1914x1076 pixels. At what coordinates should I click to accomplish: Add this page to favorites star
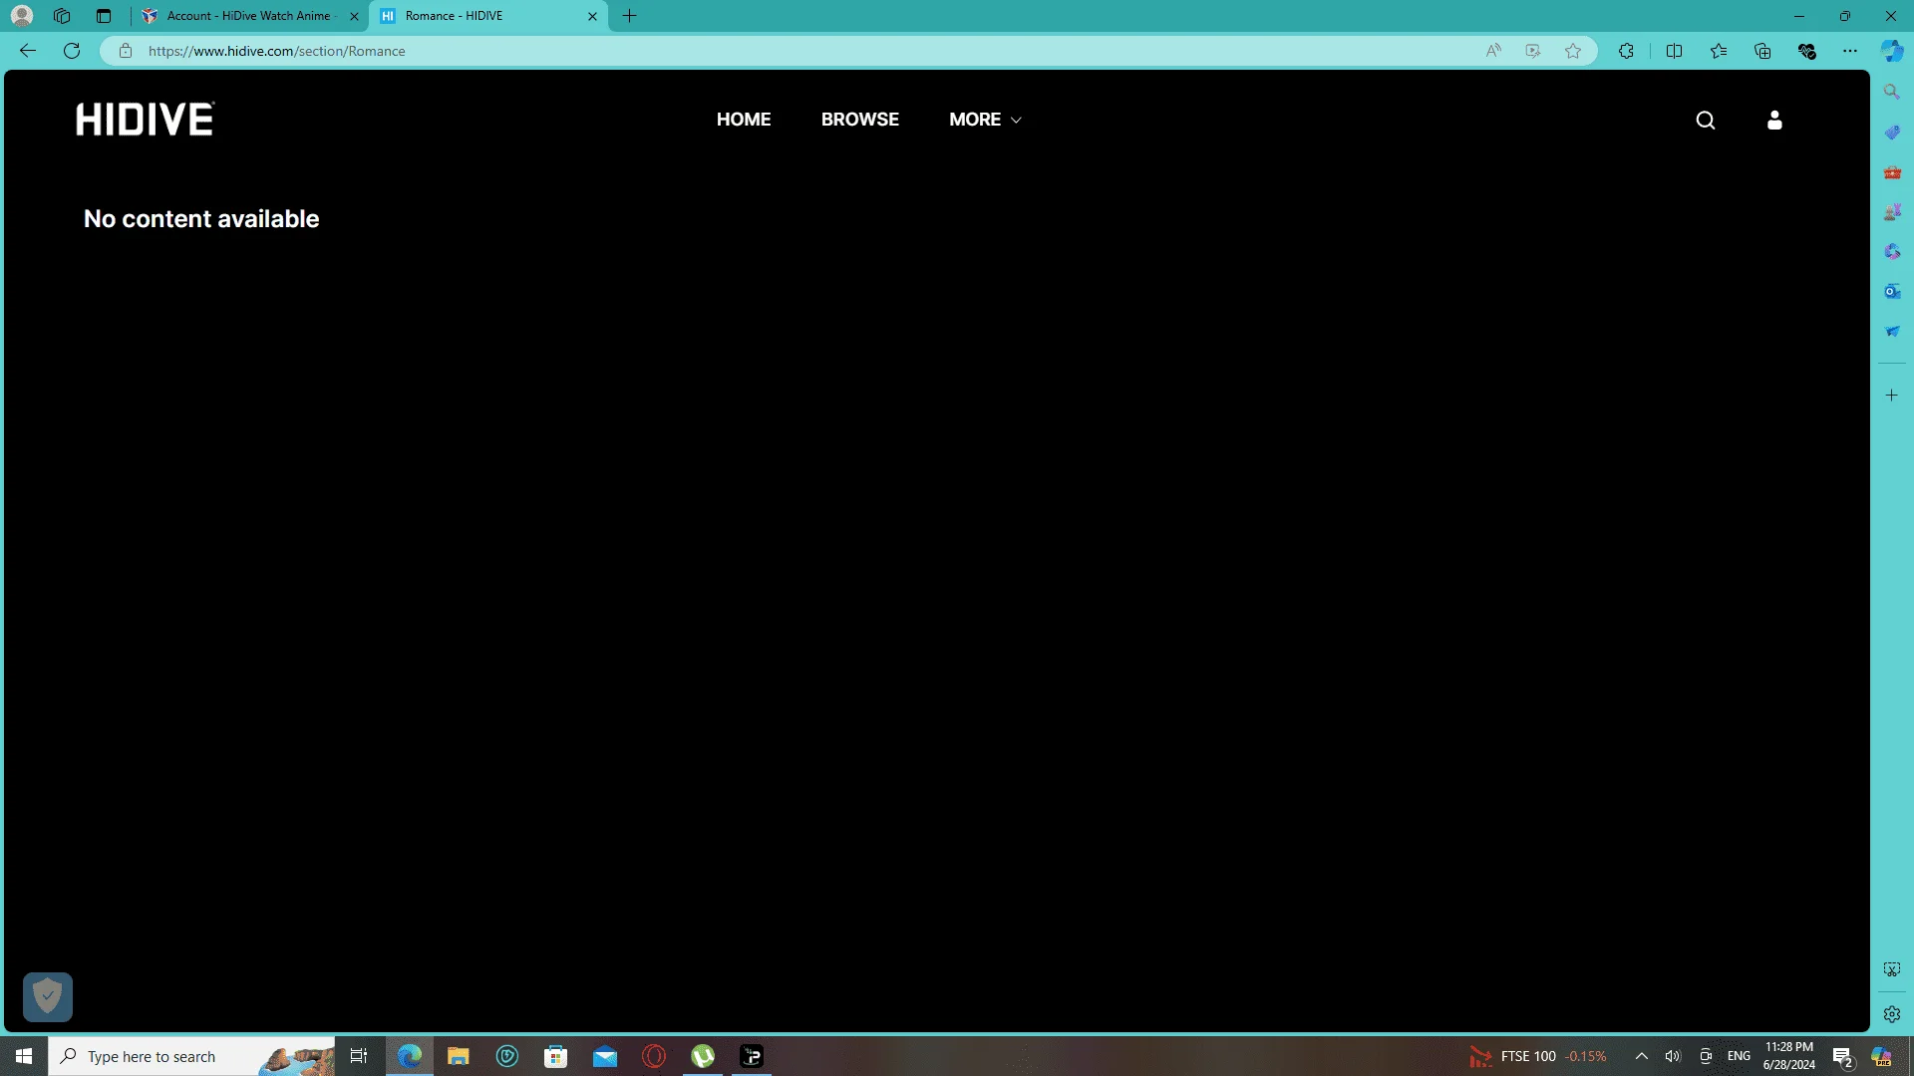(x=1573, y=51)
